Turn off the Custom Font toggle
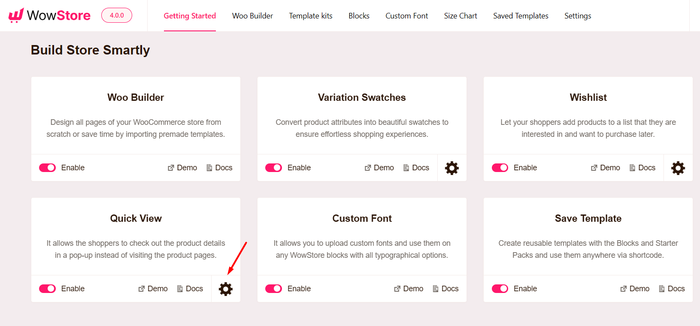Screen dimensions: 700x326 [273, 288]
